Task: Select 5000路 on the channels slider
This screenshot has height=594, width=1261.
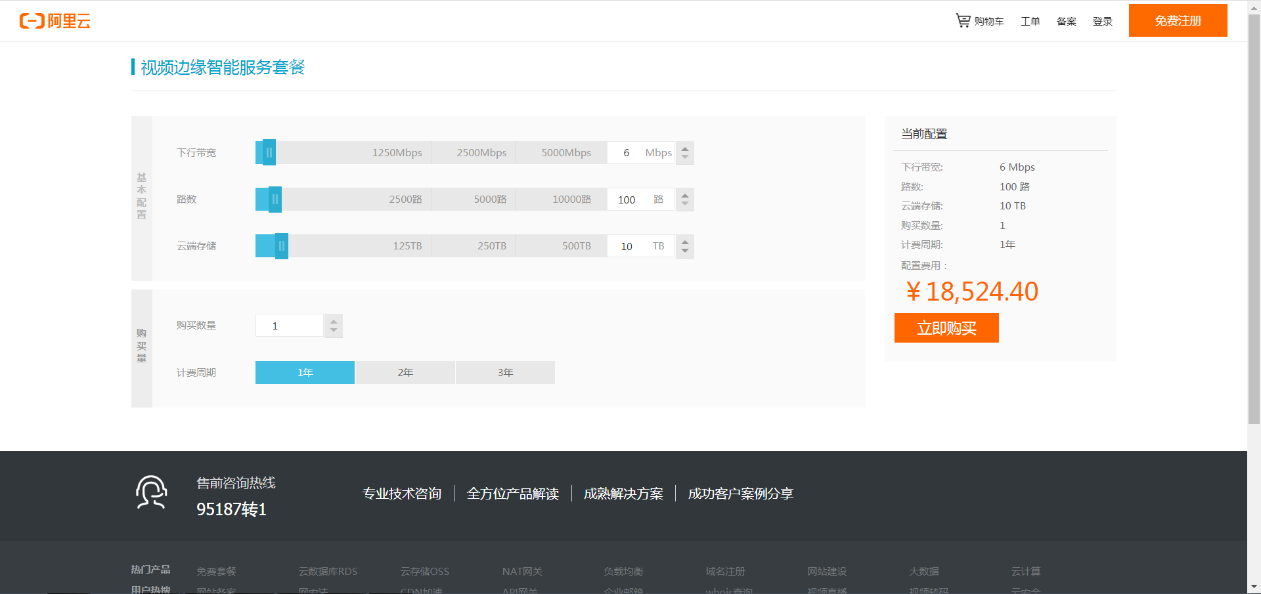Action: click(490, 199)
